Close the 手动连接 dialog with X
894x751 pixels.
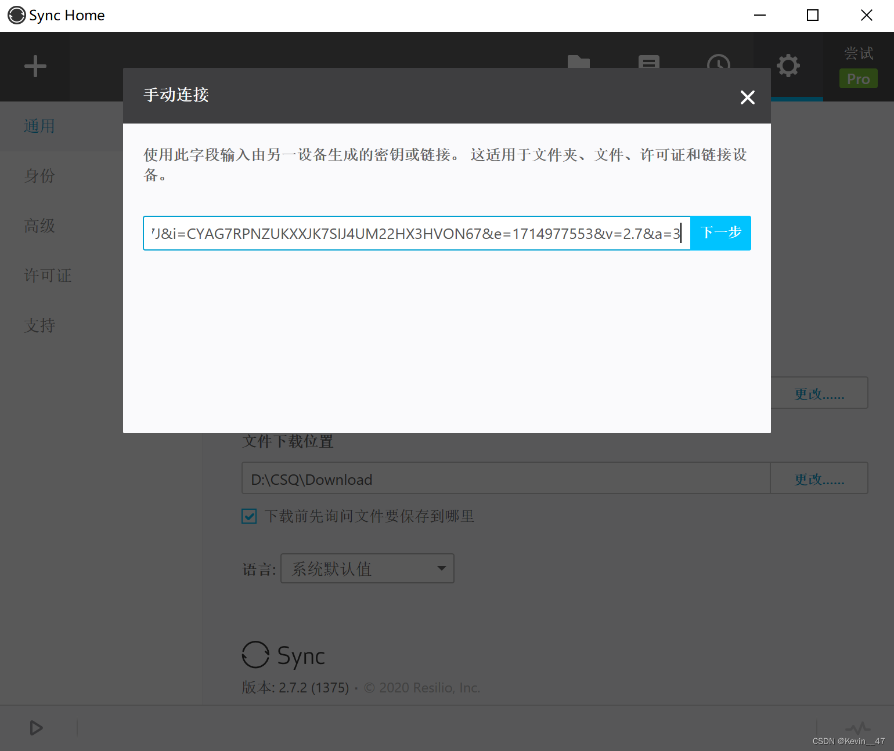[747, 97]
